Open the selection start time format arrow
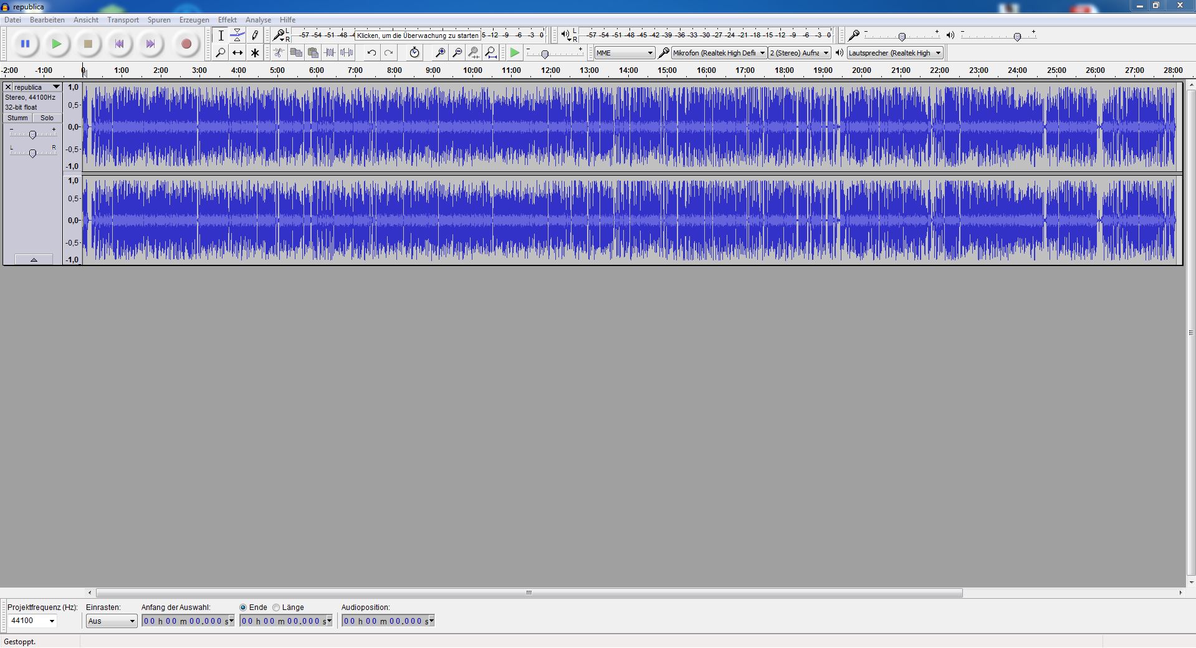Image resolution: width=1196 pixels, height=648 pixels. pyautogui.click(x=231, y=621)
